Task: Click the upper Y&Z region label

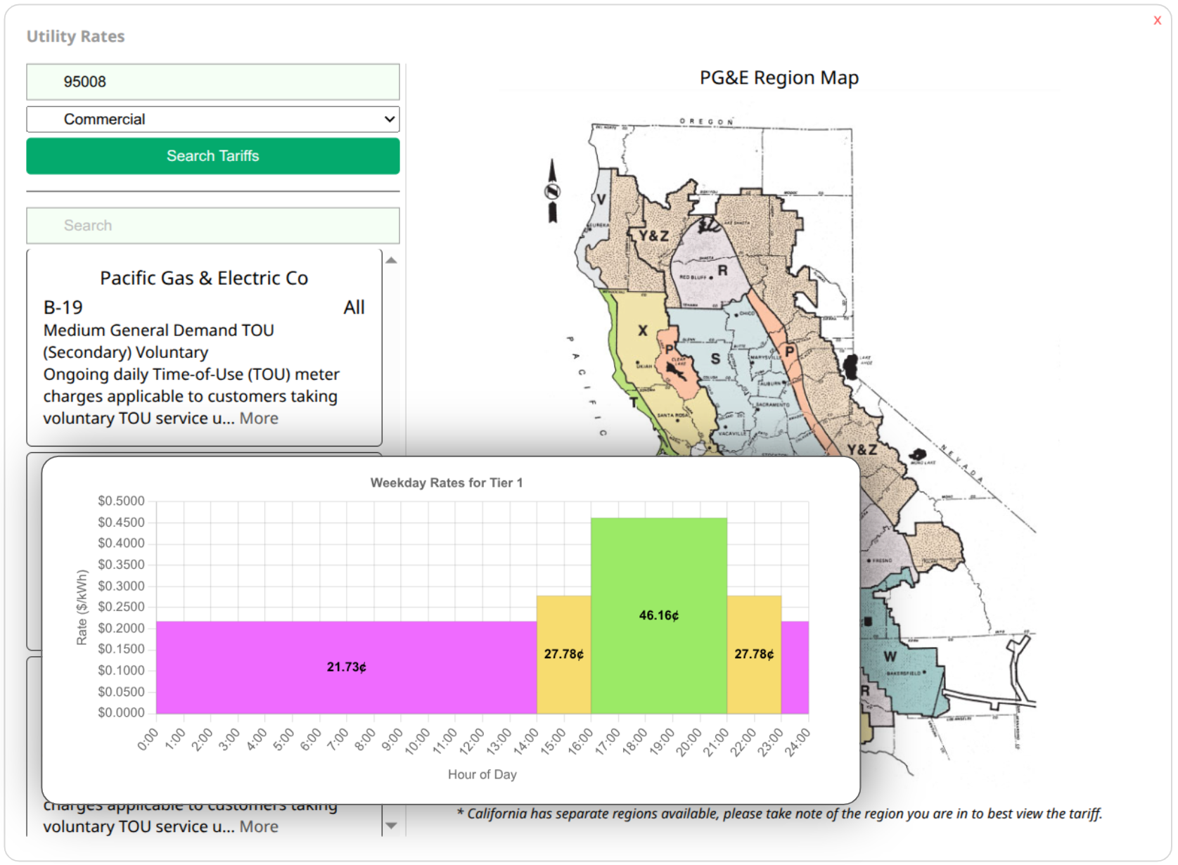Action: coord(653,236)
